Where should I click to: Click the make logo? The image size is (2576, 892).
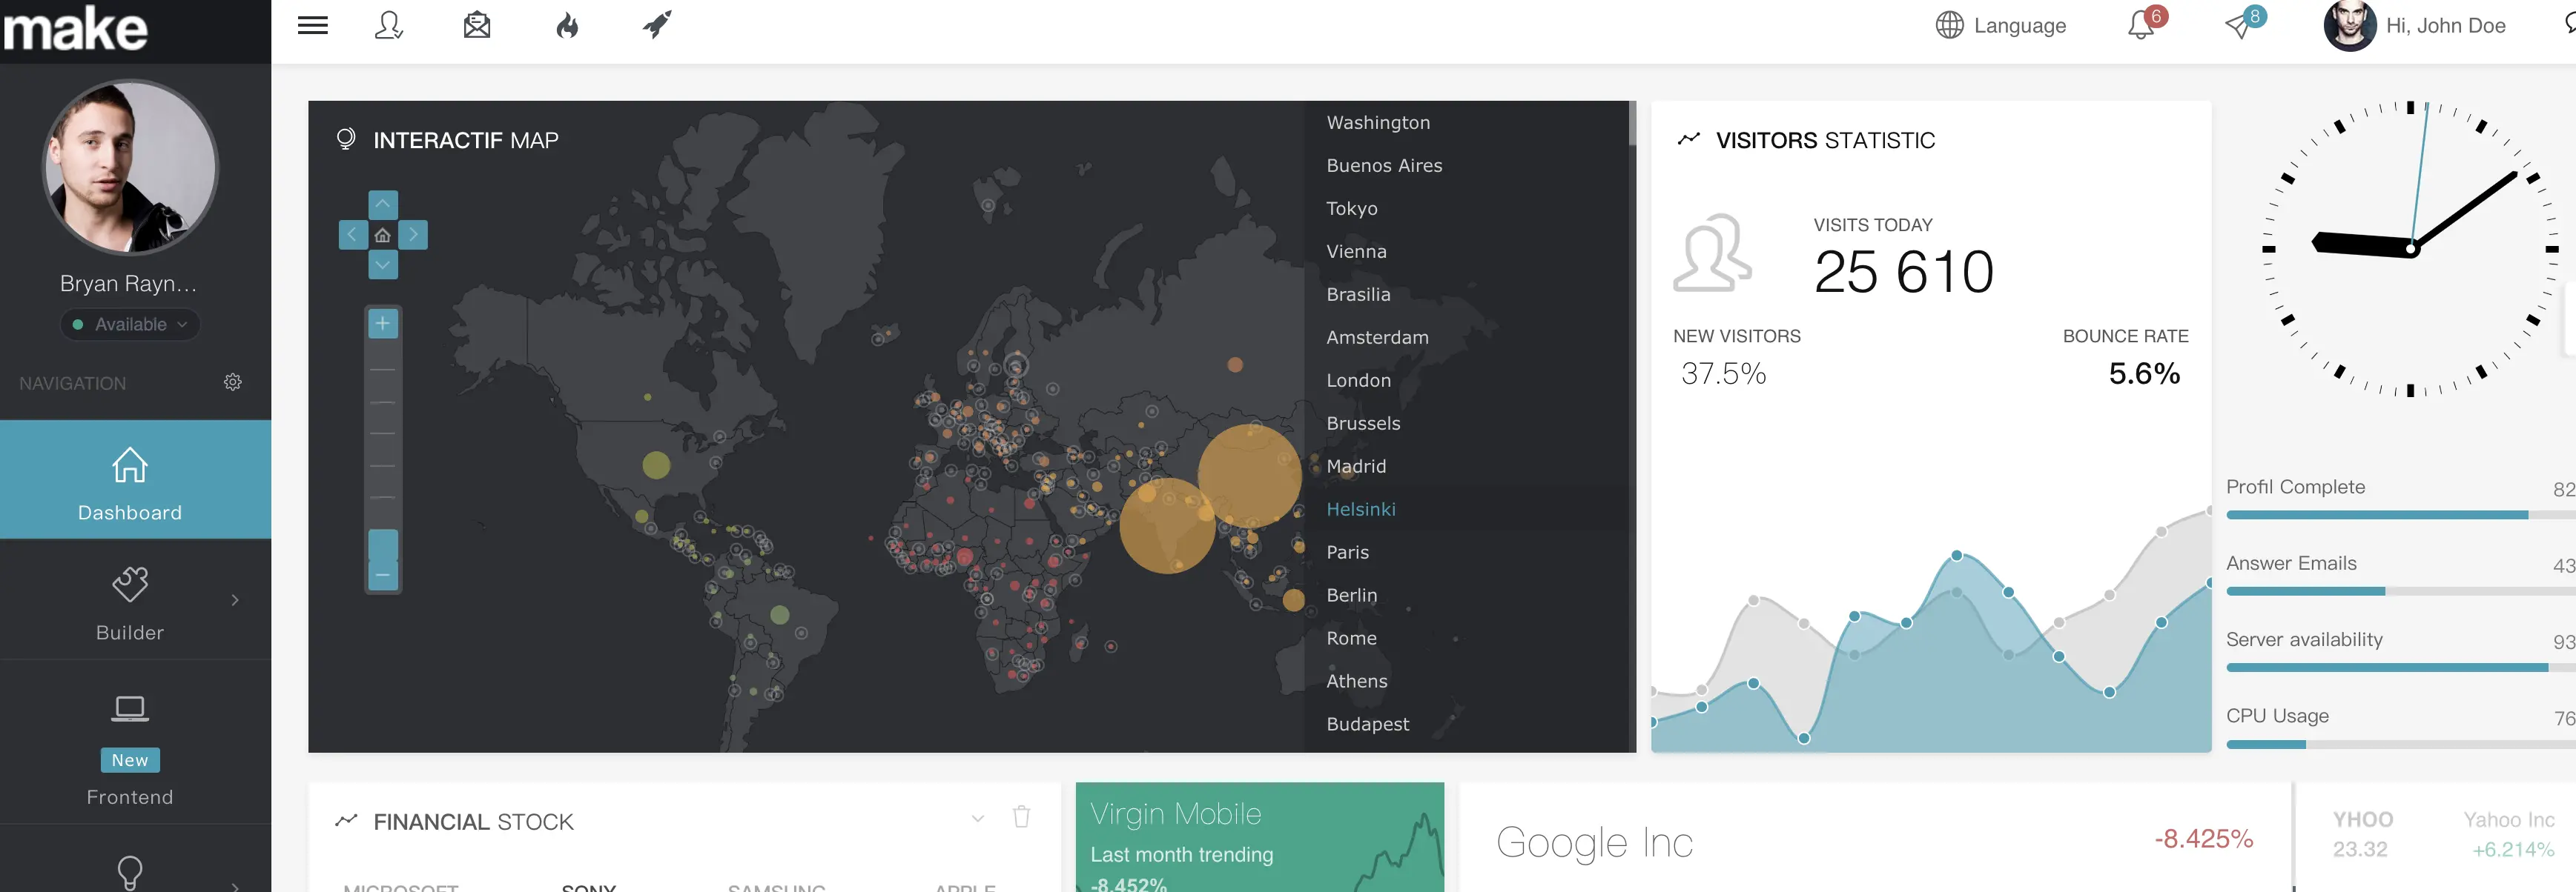click(76, 28)
